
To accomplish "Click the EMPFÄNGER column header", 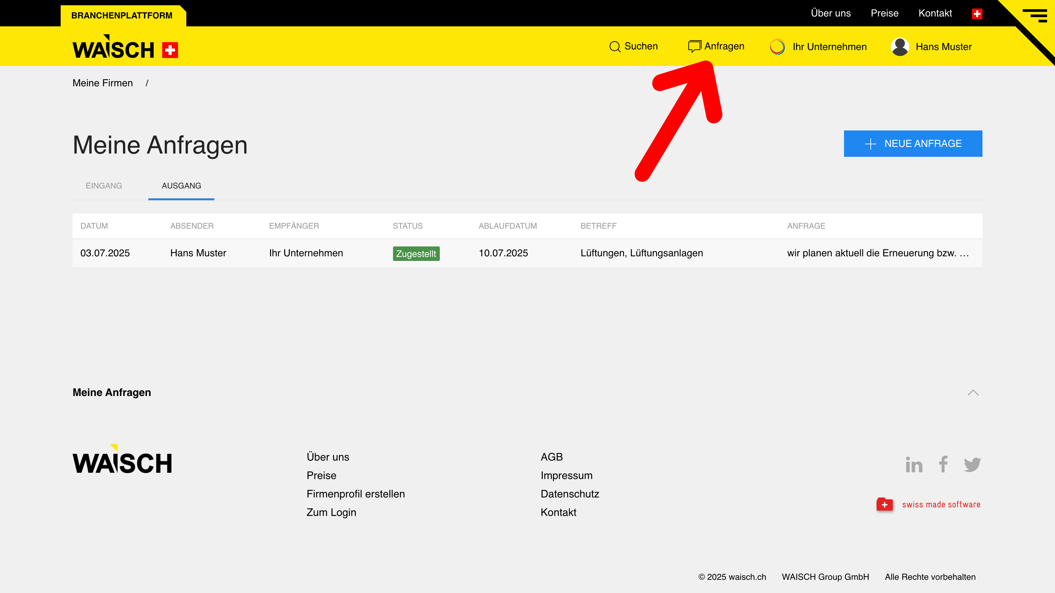I will [x=294, y=226].
